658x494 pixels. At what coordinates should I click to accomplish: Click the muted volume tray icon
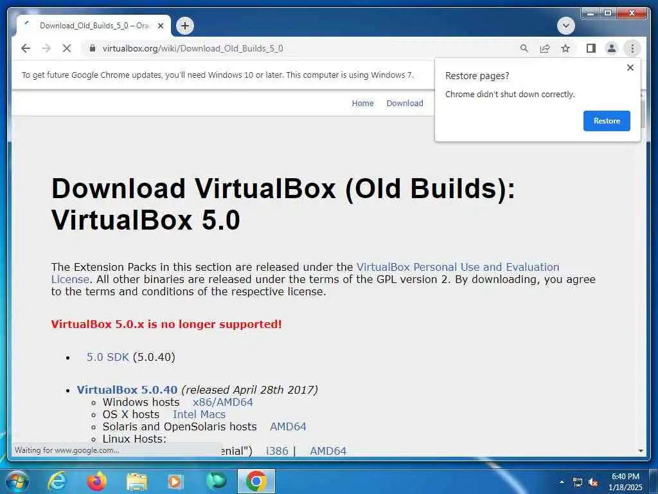tap(593, 482)
